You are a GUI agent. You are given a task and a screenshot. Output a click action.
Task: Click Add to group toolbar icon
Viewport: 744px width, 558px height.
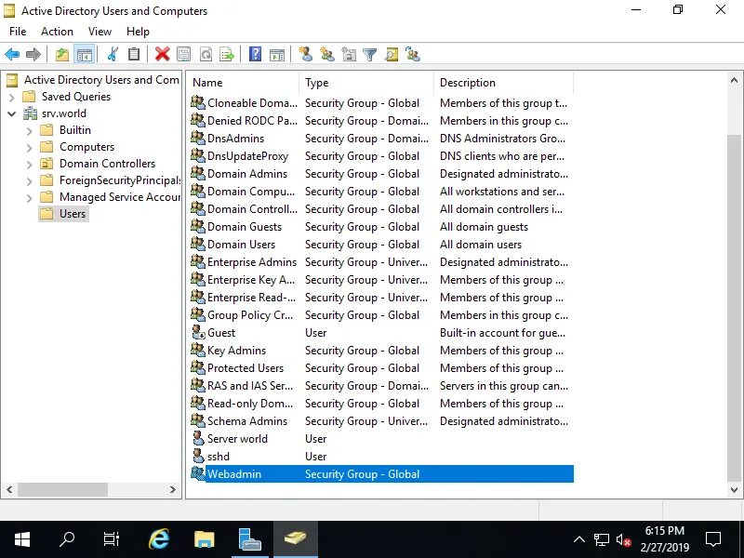tap(413, 55)
